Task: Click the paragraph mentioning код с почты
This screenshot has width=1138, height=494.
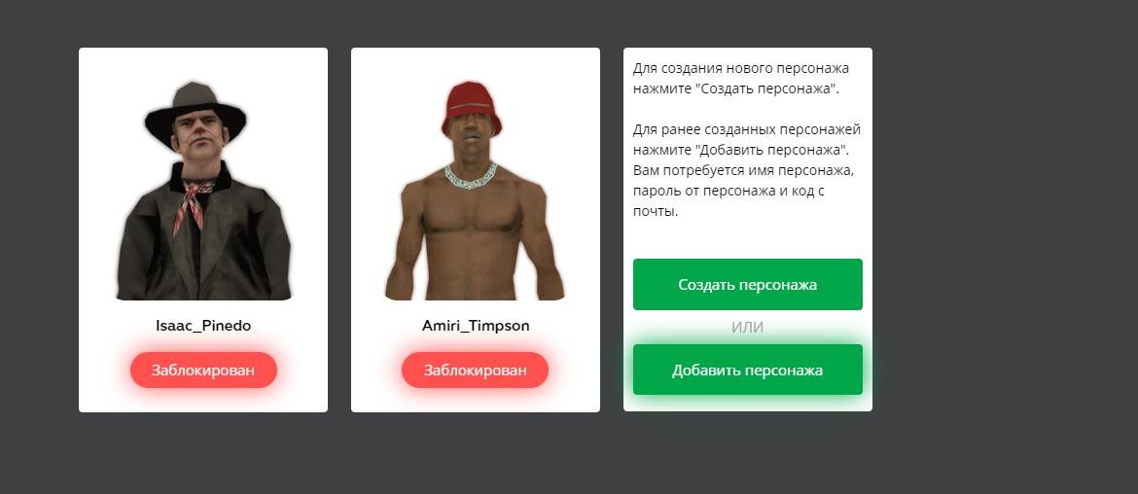Action: [747, 170]
